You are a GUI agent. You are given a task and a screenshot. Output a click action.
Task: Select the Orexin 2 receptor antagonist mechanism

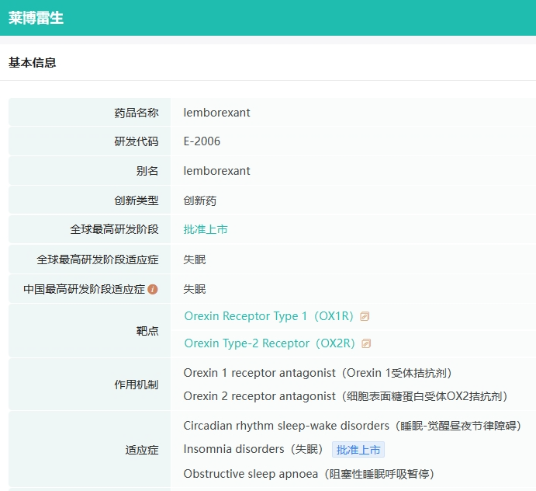point(345,396)
